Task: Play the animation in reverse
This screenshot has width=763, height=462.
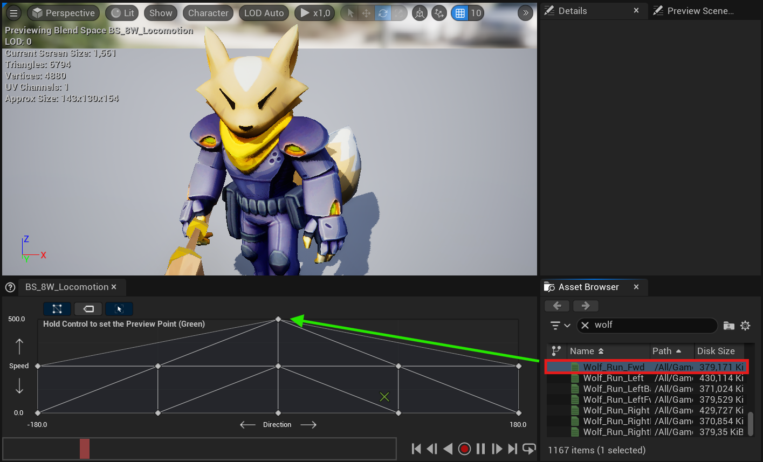Action: point(448,449)
